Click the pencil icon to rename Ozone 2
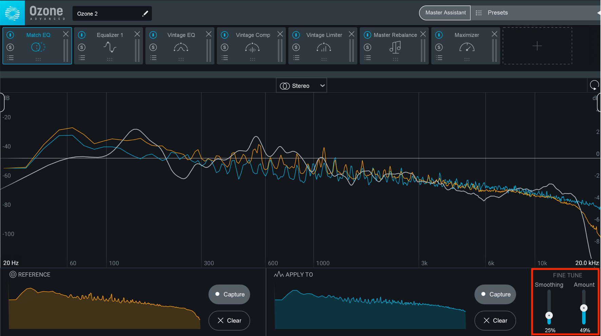 145,14
